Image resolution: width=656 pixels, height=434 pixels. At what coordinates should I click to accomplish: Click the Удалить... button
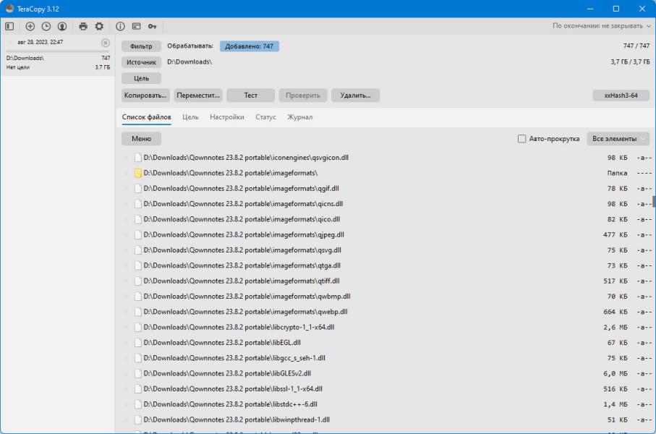(355, 95)
